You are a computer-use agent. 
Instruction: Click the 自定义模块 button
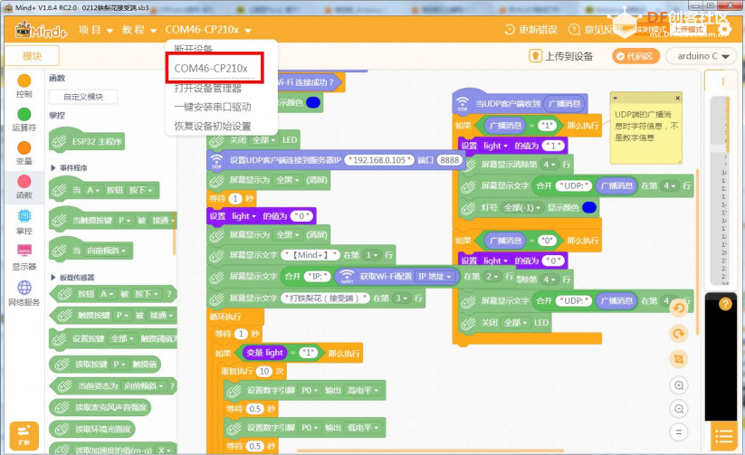click(83, 97)
